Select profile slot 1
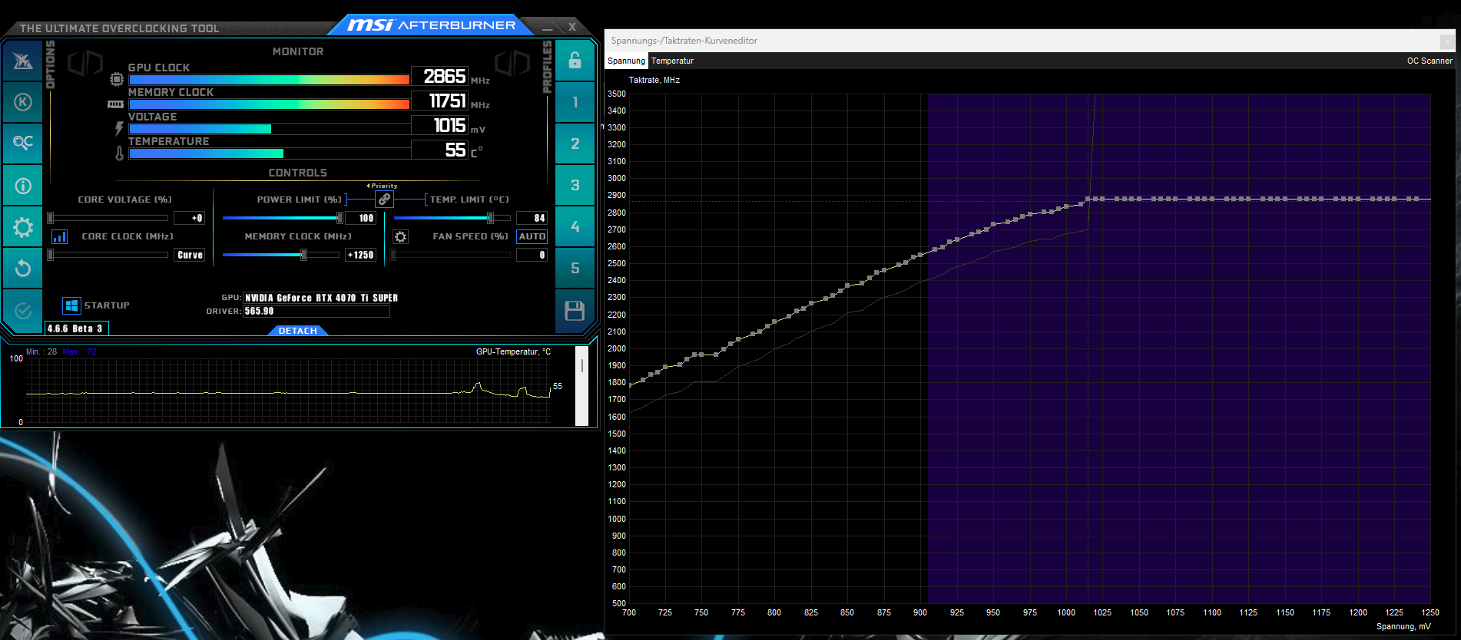Screen dimensions: 1461x640 [x=575, y=102]
